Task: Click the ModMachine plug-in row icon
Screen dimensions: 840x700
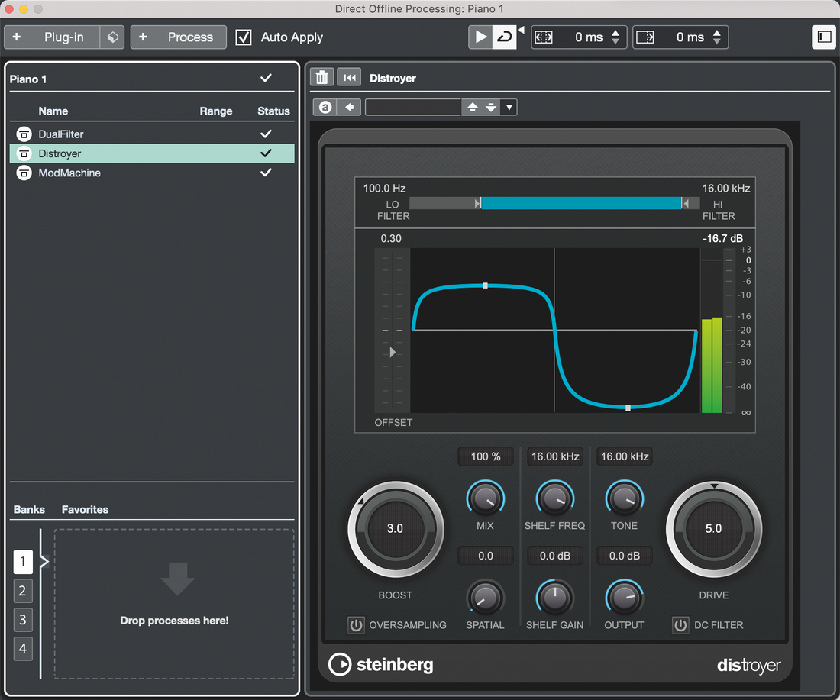Action: click(24, 173)
